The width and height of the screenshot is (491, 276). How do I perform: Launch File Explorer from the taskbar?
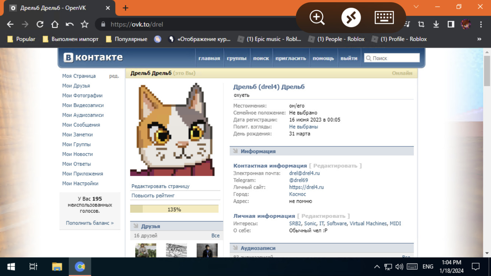pos(57,267)
